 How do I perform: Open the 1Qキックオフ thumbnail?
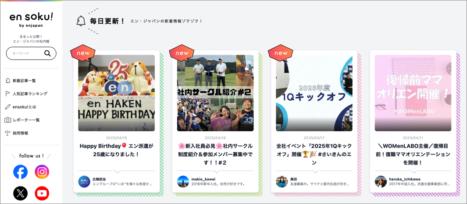click(x=314, y=93)
